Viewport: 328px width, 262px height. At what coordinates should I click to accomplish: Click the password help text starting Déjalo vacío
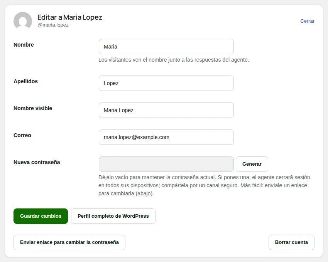[204, 185]
